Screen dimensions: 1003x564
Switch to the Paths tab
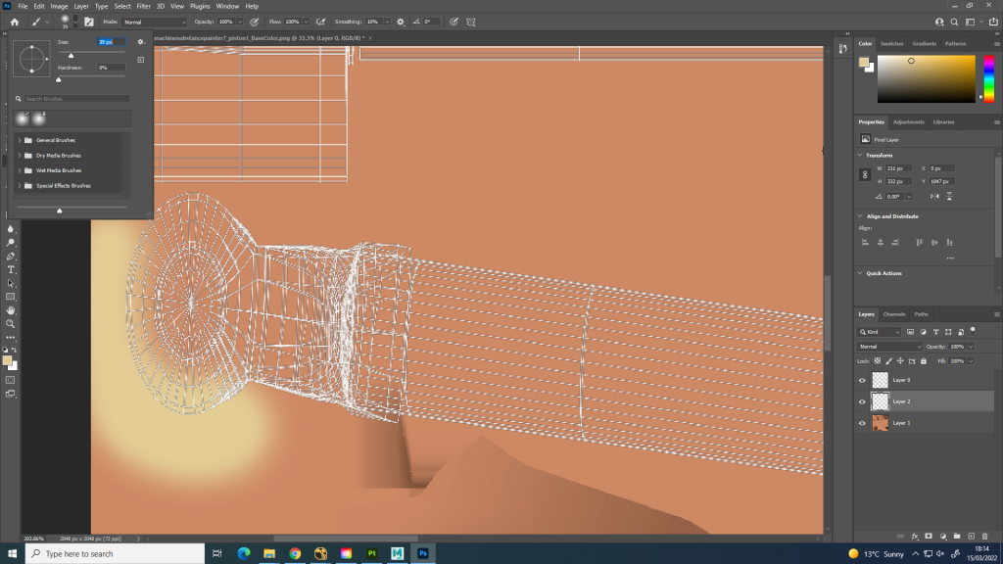pos(921,314)
